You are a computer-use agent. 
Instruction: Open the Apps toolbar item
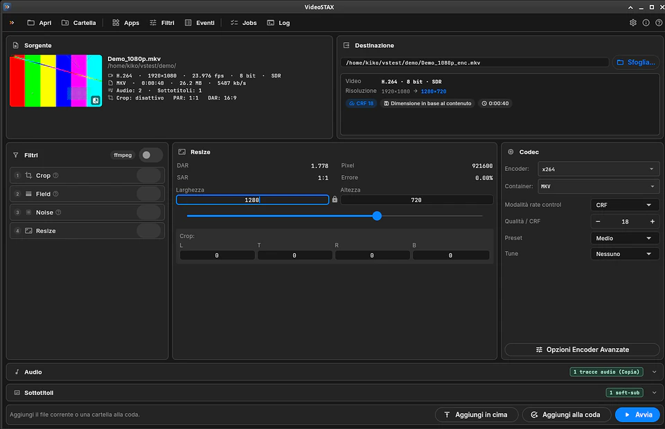[x=126, y=23]
